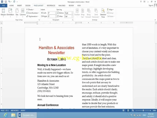Click the Save icon in Quick Access
The image size is (157, 118).
(6, 2)
